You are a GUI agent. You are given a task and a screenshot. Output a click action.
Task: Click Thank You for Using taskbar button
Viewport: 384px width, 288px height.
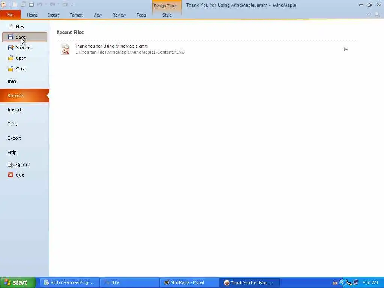coord(249,282)
